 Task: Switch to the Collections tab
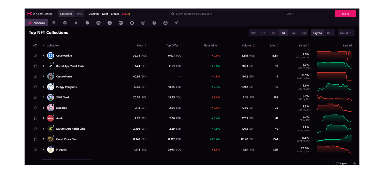pyautogui.click(x=66, y=14)
